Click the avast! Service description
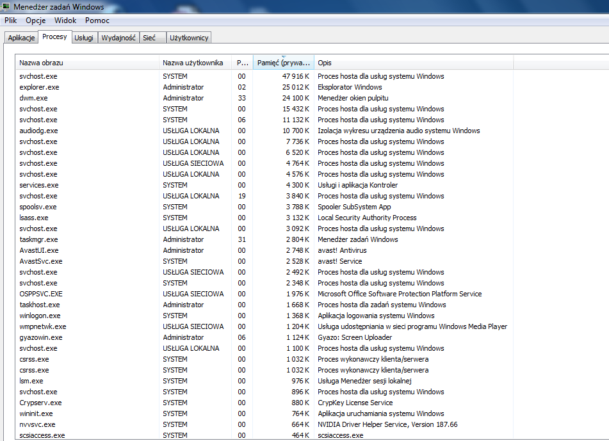Viewport: 609px width, 441px height. pos(339,261)
